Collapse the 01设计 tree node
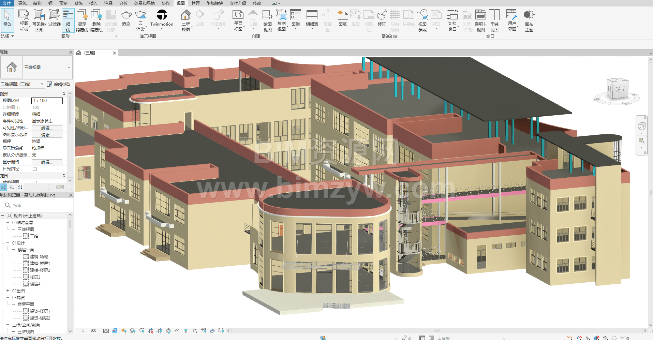 [x=8, y=243]
